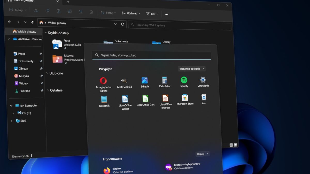This screenshot has width=310, height=174.
Task: Click the Share icon in Explorer toolbar
Action: (80, 12)
